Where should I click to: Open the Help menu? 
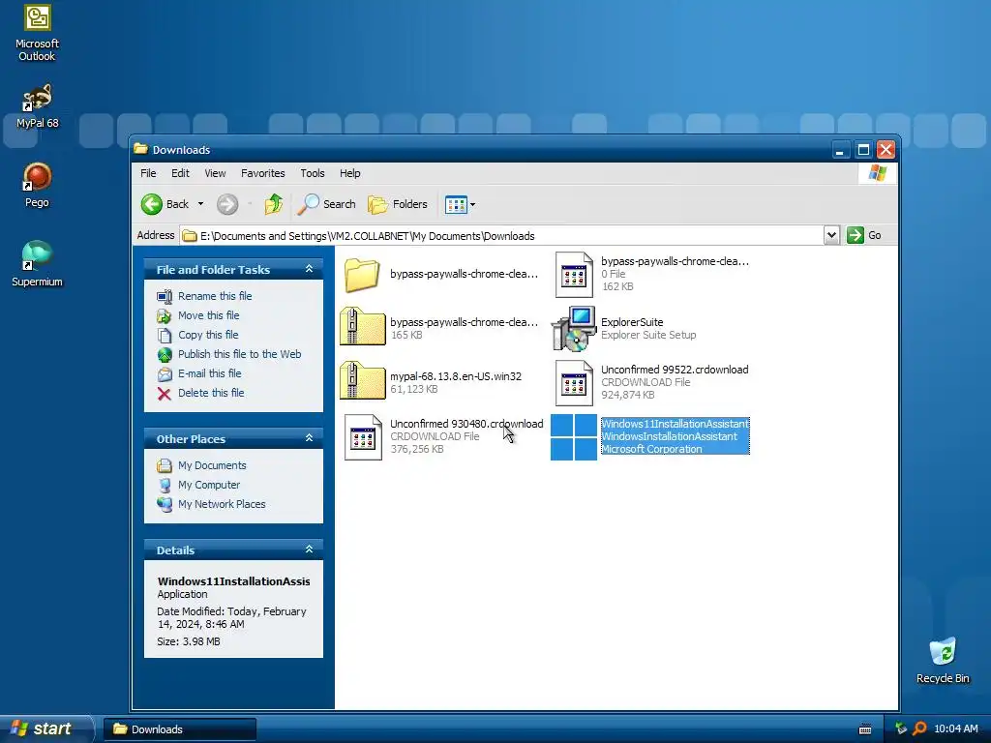pyautogui.click(x=349, y=173)
